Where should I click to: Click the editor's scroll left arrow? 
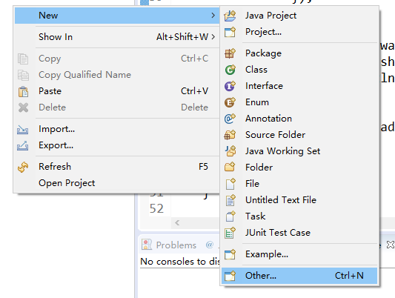click(177, 222)
